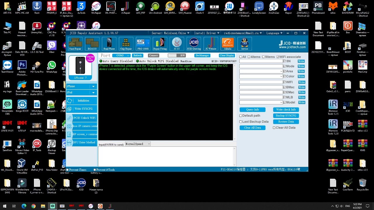This screenshot has width=374, height=210.
Task: Uncheck the SN field checkbox
Action: (x=285, y=61)
